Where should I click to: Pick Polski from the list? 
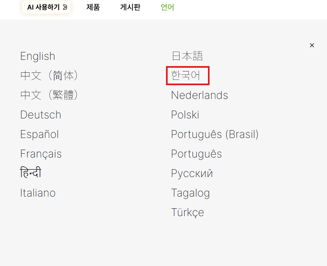click(185, 115)
